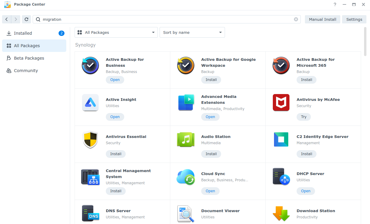This screenshot has height=224, width=370.
Task: Open the Active Insight package icon
Action: (x=90, y=103)
